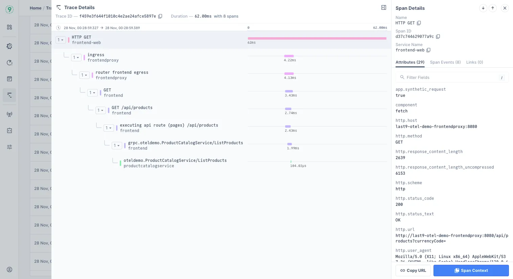Collapse the GET /api/products span children
Viewport: 513px width, 279px height.
pos(101,110)
